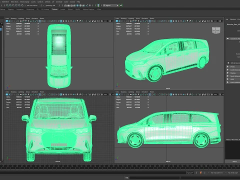Click the ViewCube in the persp viewport
Screen dimensions: 240x180
tap(216, 30)
